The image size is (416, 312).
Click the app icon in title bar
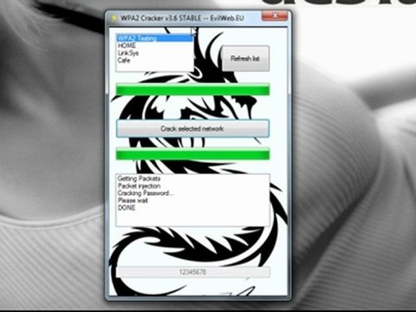click(114, 18)
